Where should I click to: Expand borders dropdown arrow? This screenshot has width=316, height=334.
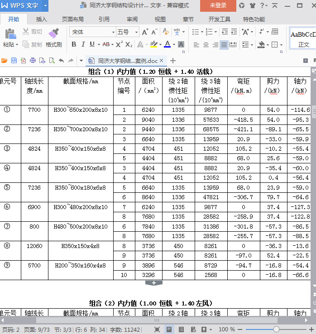[281, 45]
